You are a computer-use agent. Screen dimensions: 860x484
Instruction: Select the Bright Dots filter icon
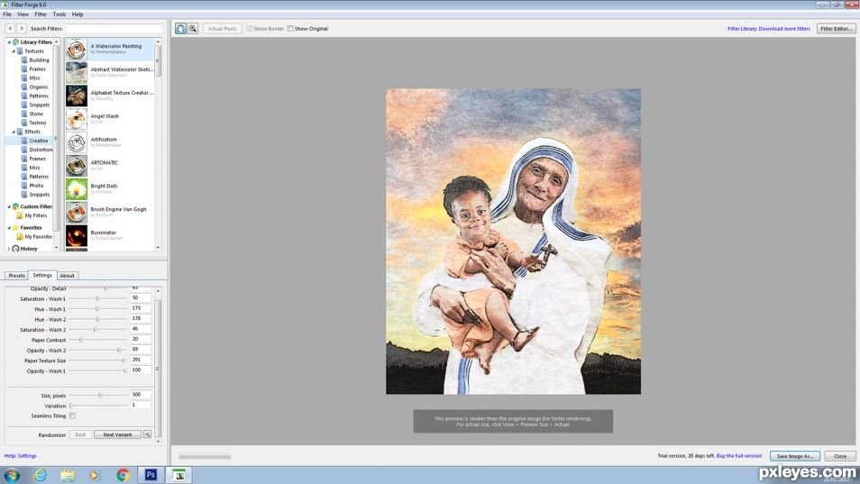(77, 189)
